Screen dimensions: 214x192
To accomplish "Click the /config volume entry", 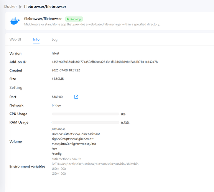I will click(x=57, y=154).
